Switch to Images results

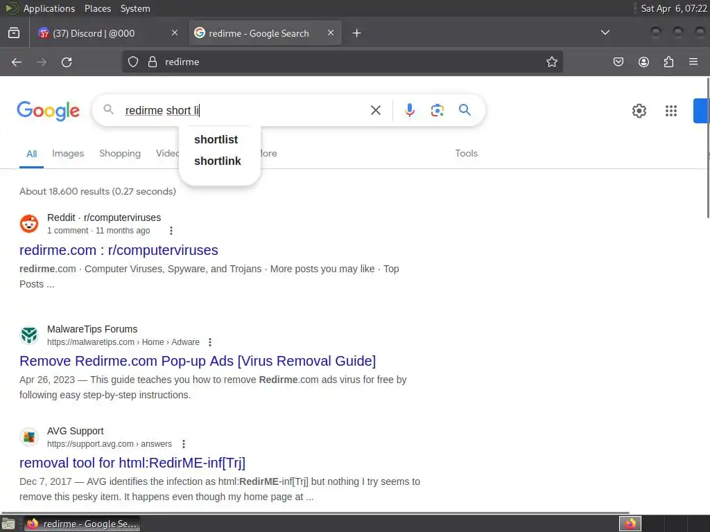[x=68, y=153]
